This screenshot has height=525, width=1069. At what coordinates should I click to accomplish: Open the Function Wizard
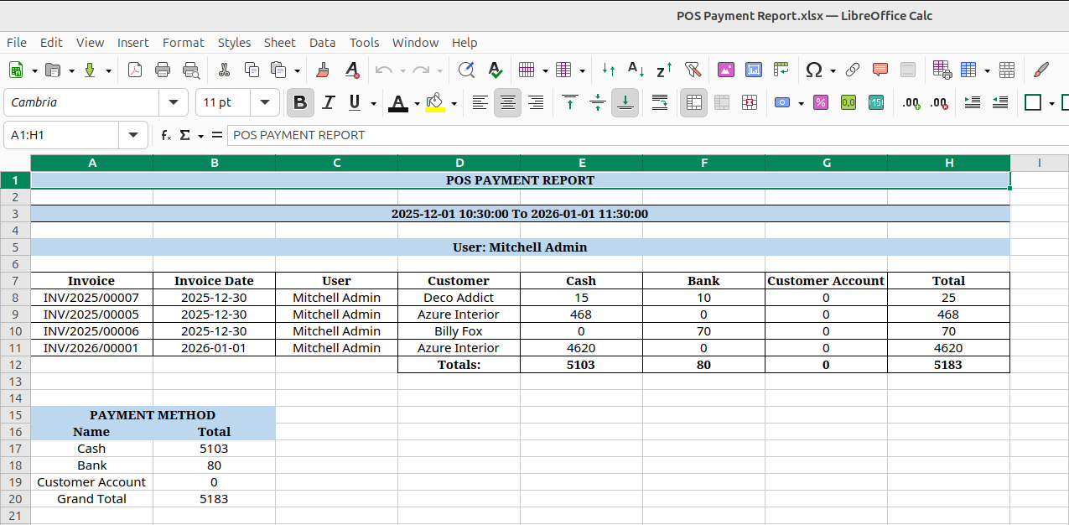[166, 135]
